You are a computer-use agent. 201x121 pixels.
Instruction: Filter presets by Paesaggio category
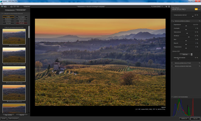click(22, 17)
